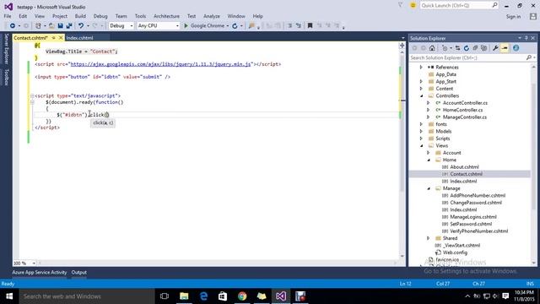Click Show All Files icon in Solution Explorer

(x=483, y=48)
